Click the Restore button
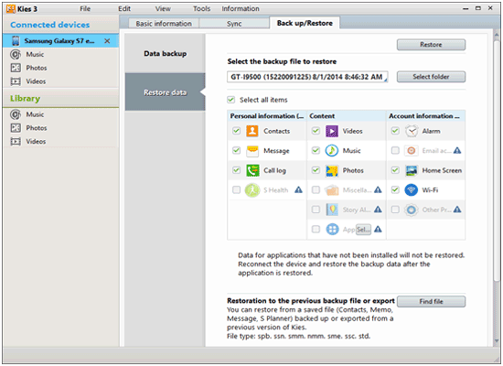 pos(431,45)
